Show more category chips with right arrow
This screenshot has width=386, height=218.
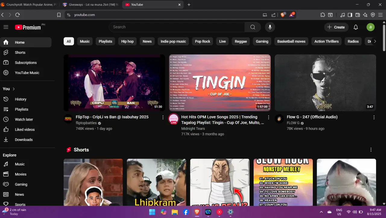(x=375, y=41)
